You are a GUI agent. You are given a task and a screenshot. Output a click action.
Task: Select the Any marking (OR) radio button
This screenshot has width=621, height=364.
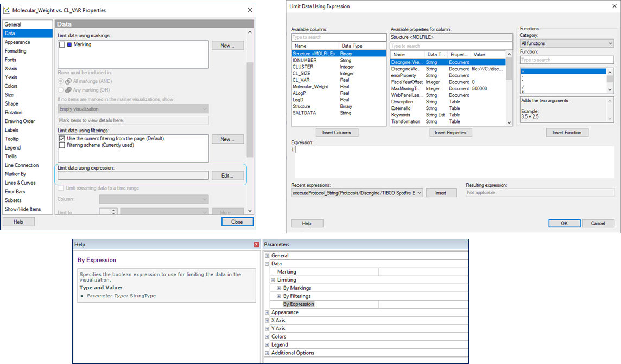[61, 90]
